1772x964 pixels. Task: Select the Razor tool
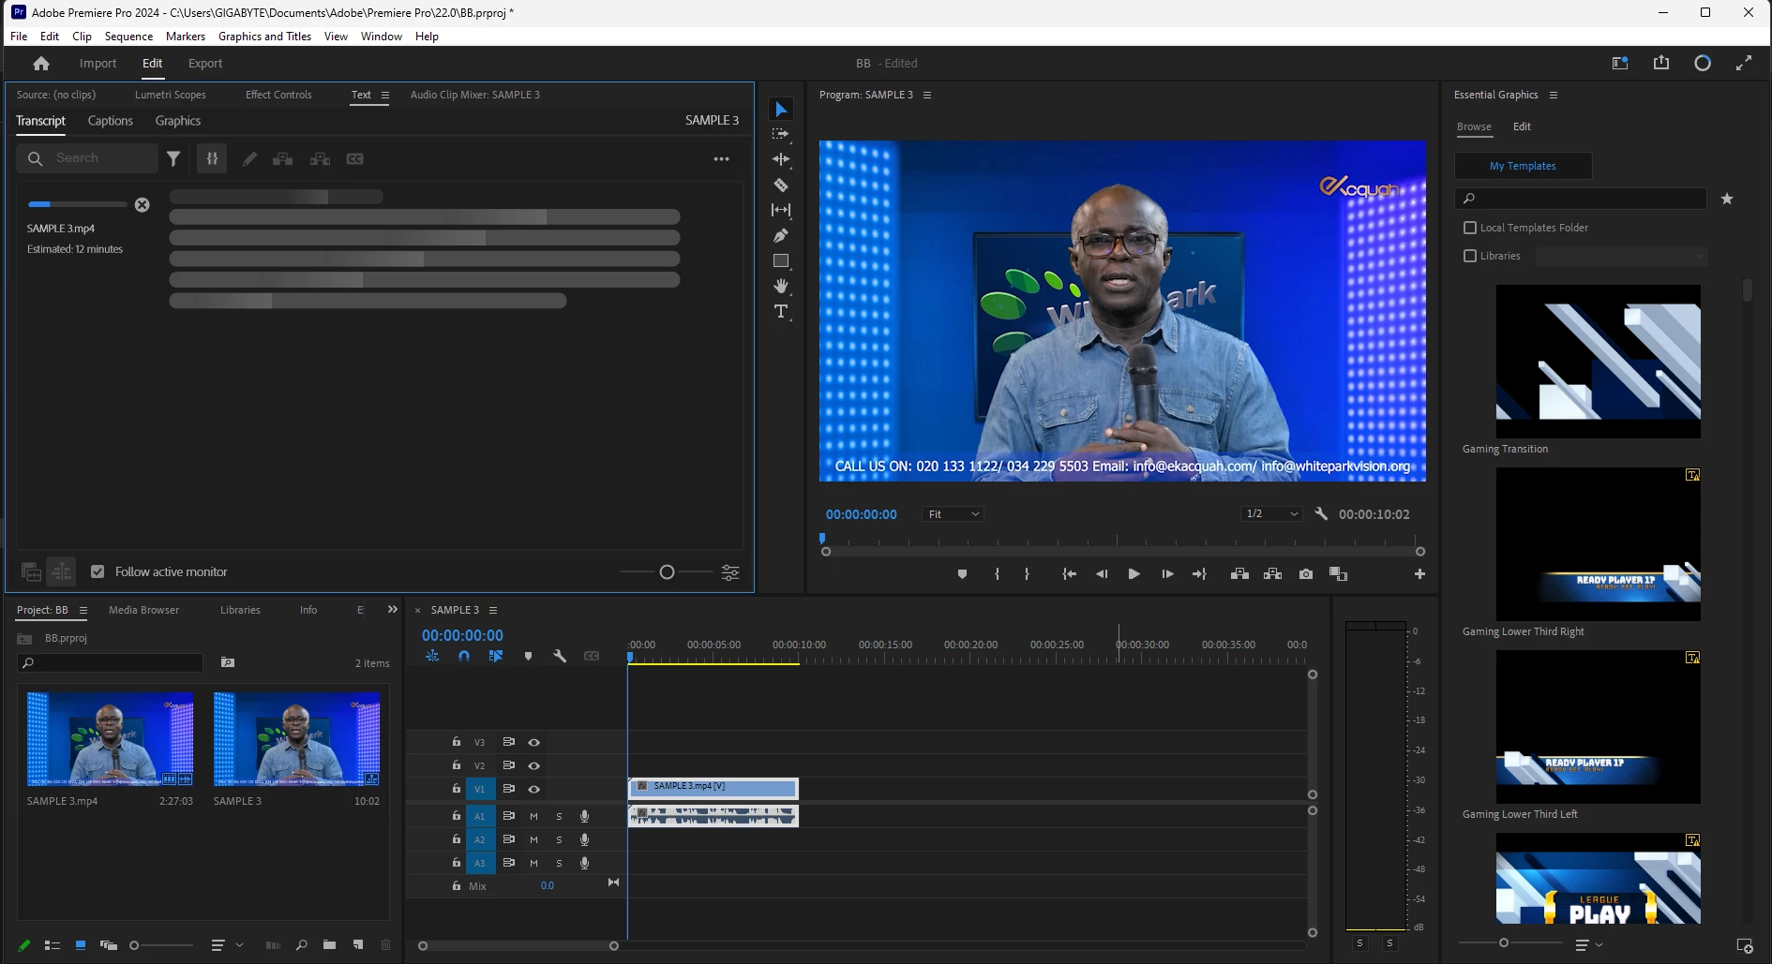780,185
